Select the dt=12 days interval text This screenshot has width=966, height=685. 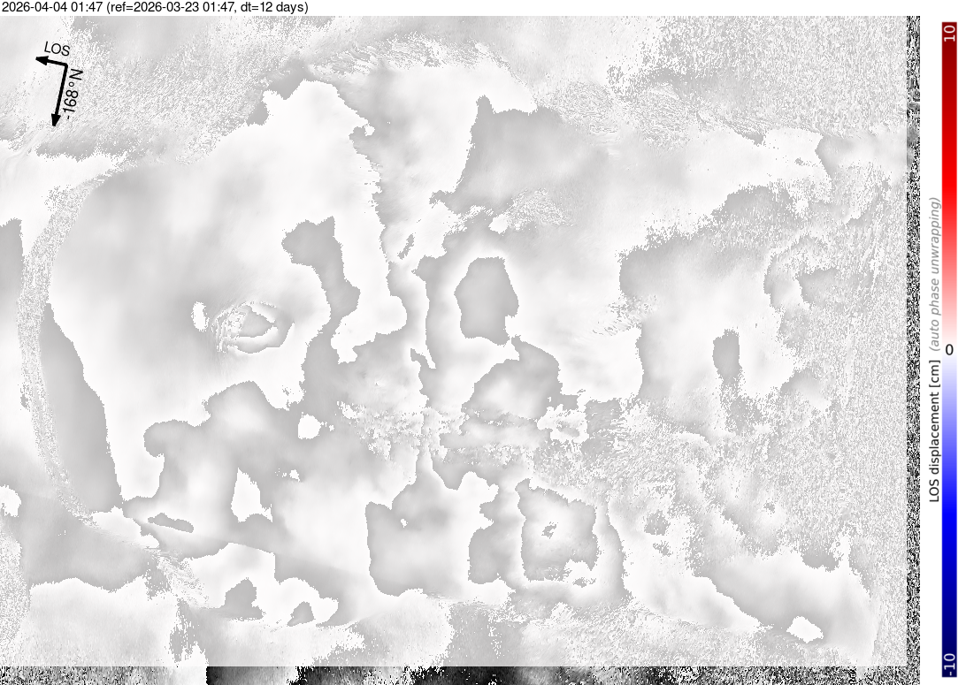click(x=272, y=7)
